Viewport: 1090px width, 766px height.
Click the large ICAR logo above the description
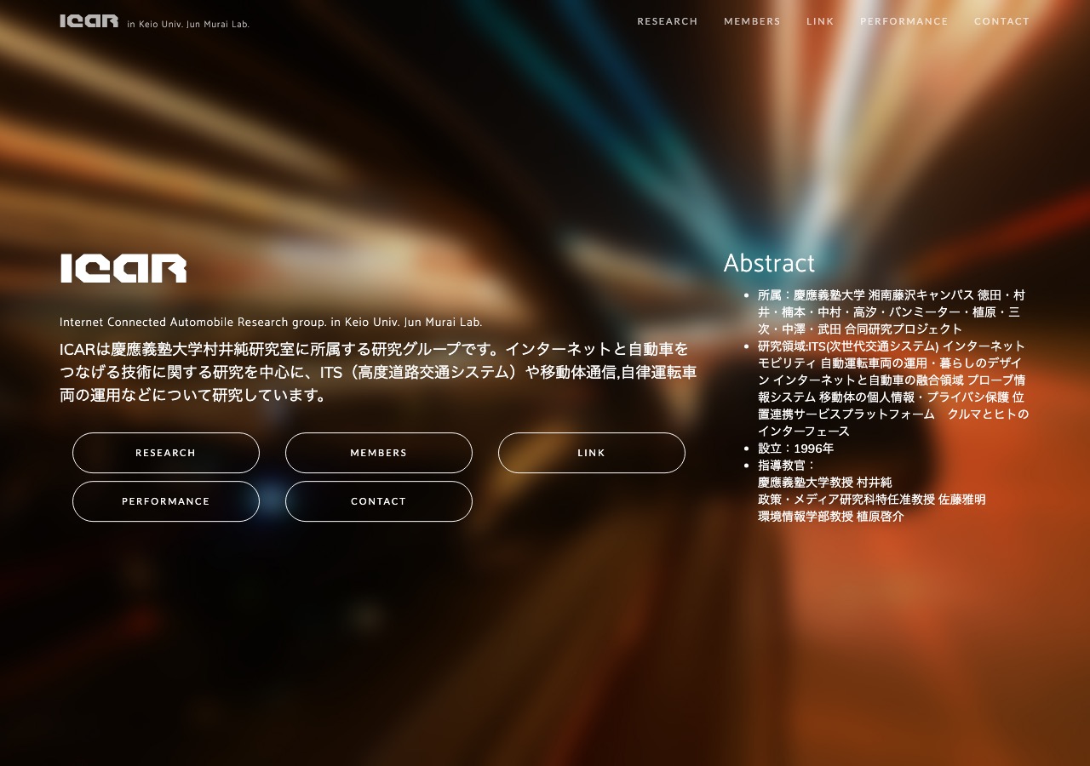point(123,268)
